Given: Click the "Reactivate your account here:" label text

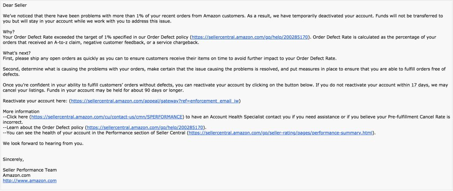Looking at the screenshot, I should click(35, 101).
